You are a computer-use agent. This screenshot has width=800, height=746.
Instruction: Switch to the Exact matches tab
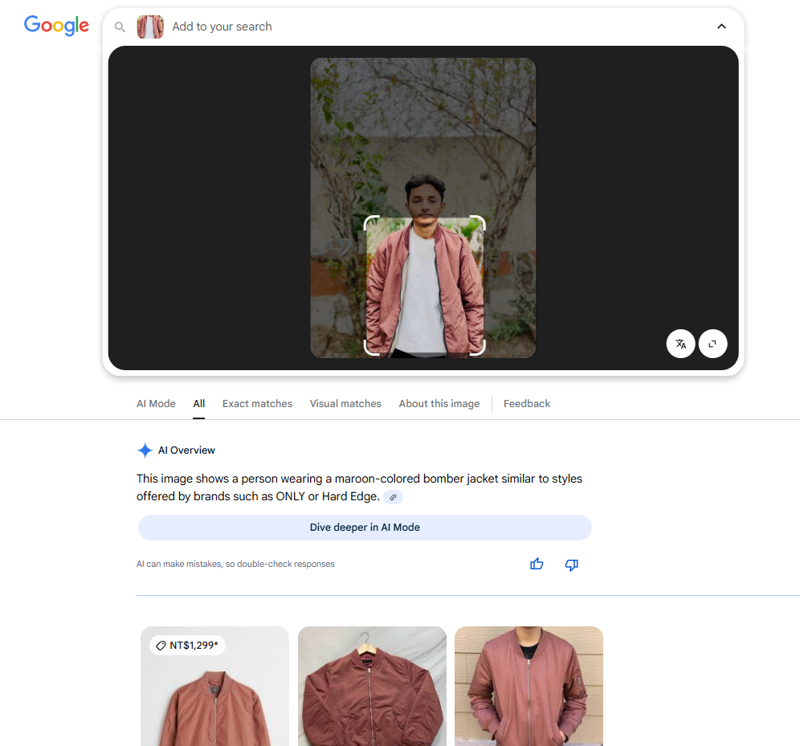click(257, 403)
